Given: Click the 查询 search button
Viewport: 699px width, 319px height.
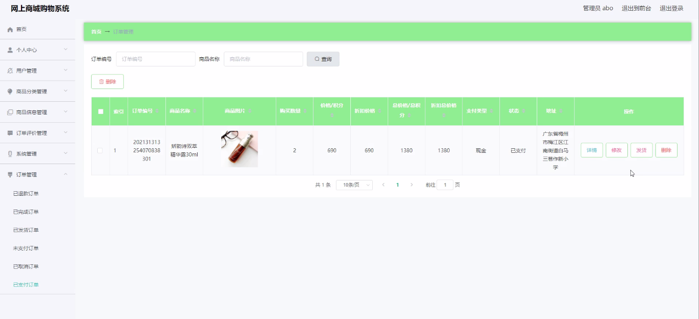Looking at the screenshot, I should click(x=323, y=59).
